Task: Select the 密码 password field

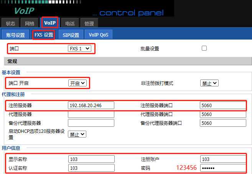Action: pos(222,168)
